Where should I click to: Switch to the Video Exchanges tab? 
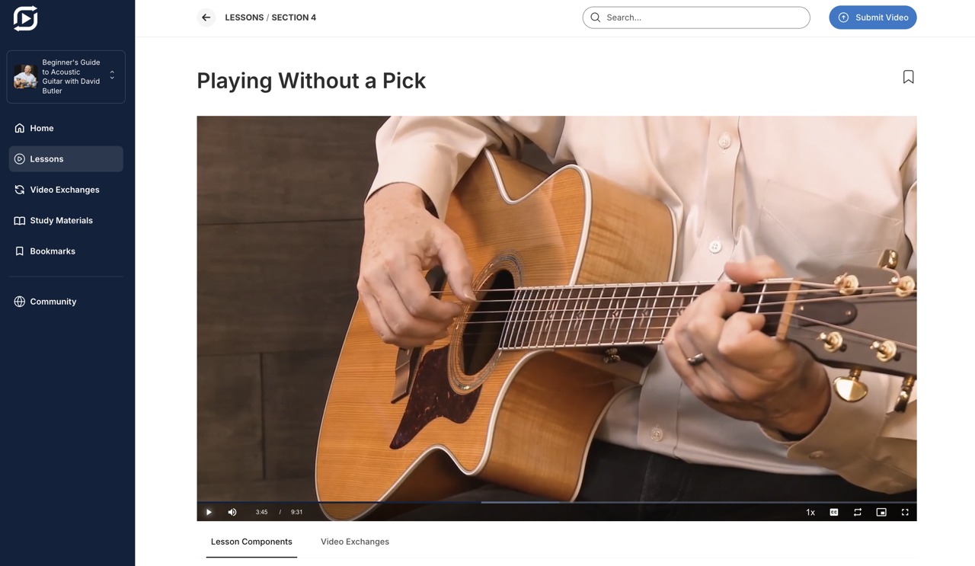[x=355, y=542]
